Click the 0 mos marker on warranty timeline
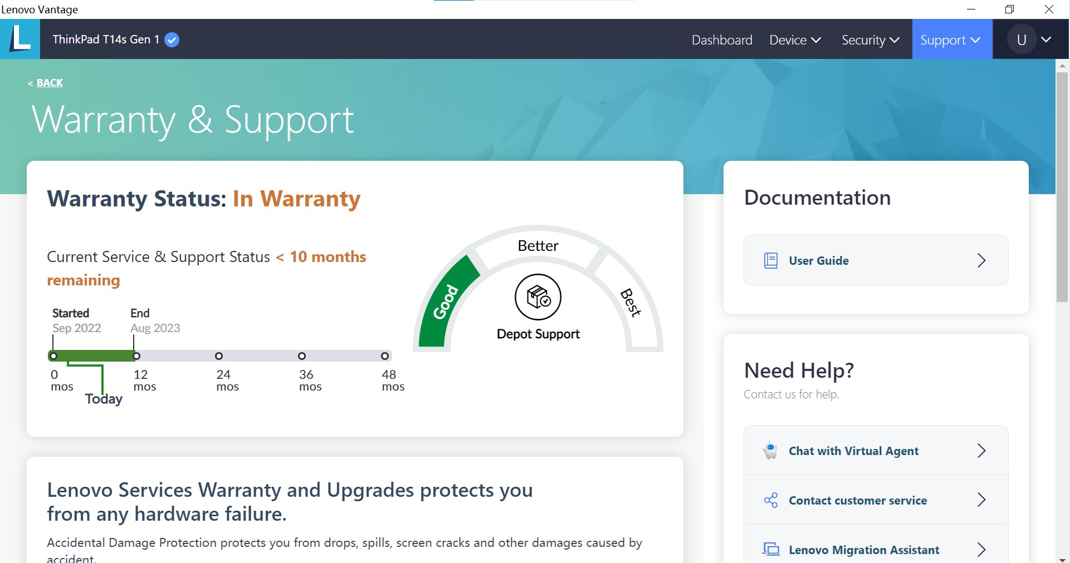The width and height of the screenshot is (1070, 563). pyautogui.click(x=53, y=356)
